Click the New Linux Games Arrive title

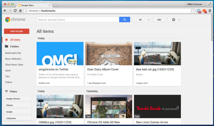[152, 122]
